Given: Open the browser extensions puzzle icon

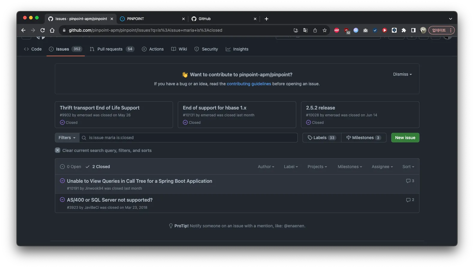Looking at the screenshot, I should click(404, 30).
